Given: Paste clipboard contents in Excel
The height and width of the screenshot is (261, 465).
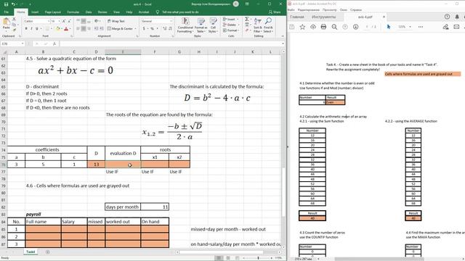Looking at the screenshot, I should [x=7, y=23].
